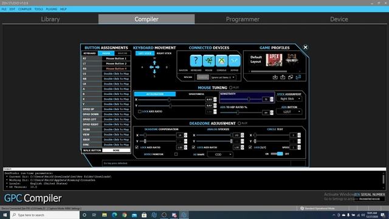The height and width of the screenshot is (219, 389).
Task: Open Cortana circle icon on taskbar
Action: [x=84, y=215]
